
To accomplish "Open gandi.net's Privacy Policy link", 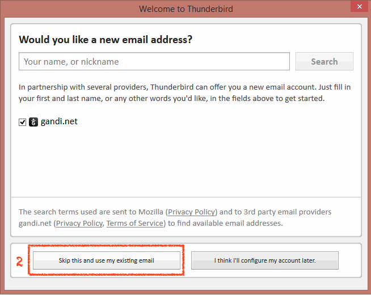I will tap(79, 224).
